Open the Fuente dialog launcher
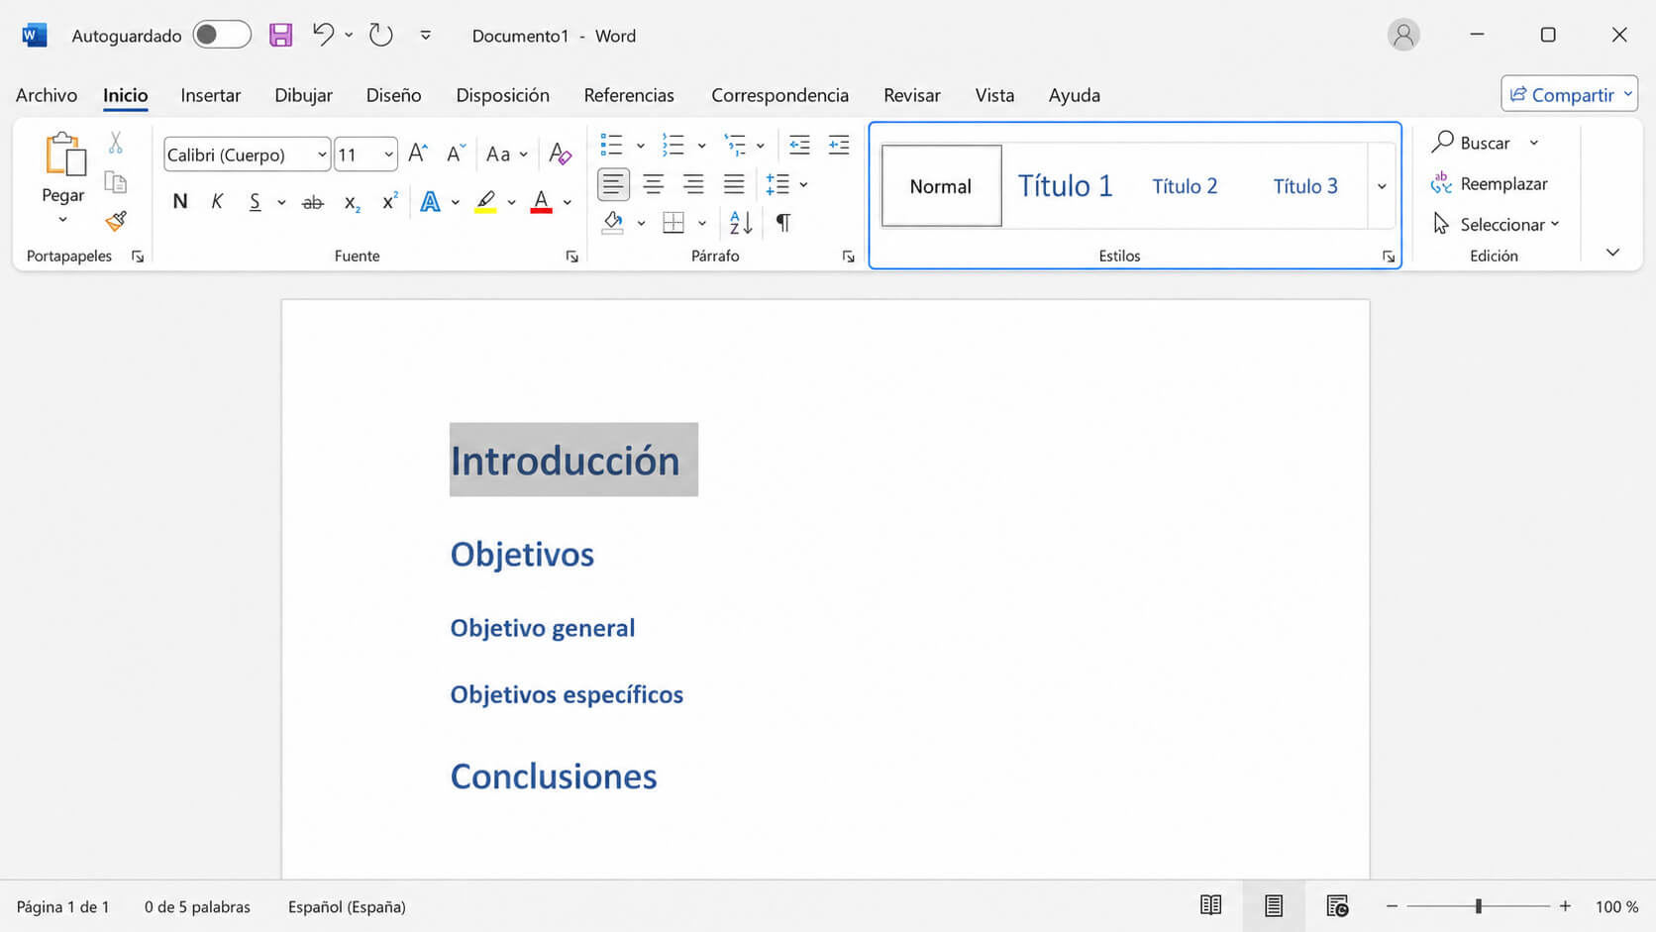This screenshot has height=932, width=1656. (x=571, y=257)
